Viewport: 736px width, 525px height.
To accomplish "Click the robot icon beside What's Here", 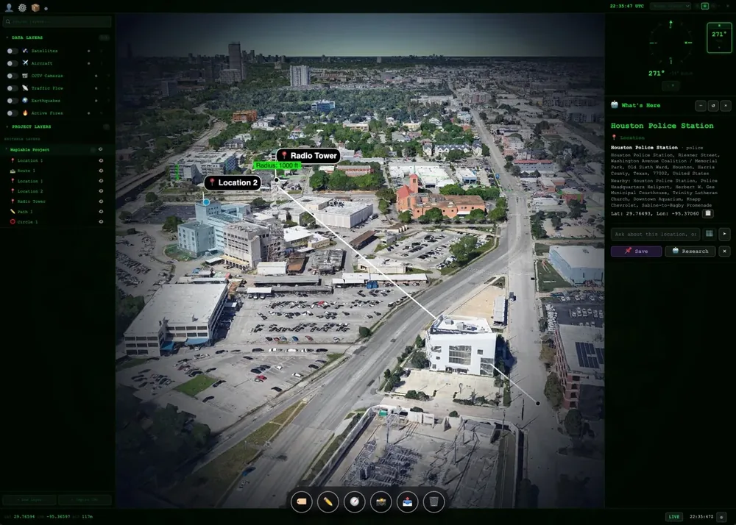I will click(x=615, y=105).
